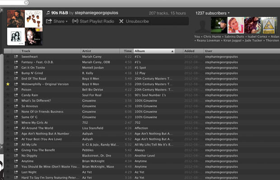Viewport: 280px width, 180px height.
Task: Unstar Motownphilly - Original Version
Action: [x=8, y=84]
